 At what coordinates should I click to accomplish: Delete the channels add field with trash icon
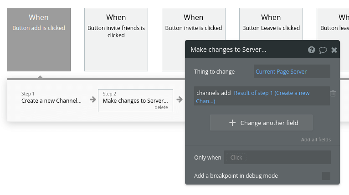pos(333,93)
